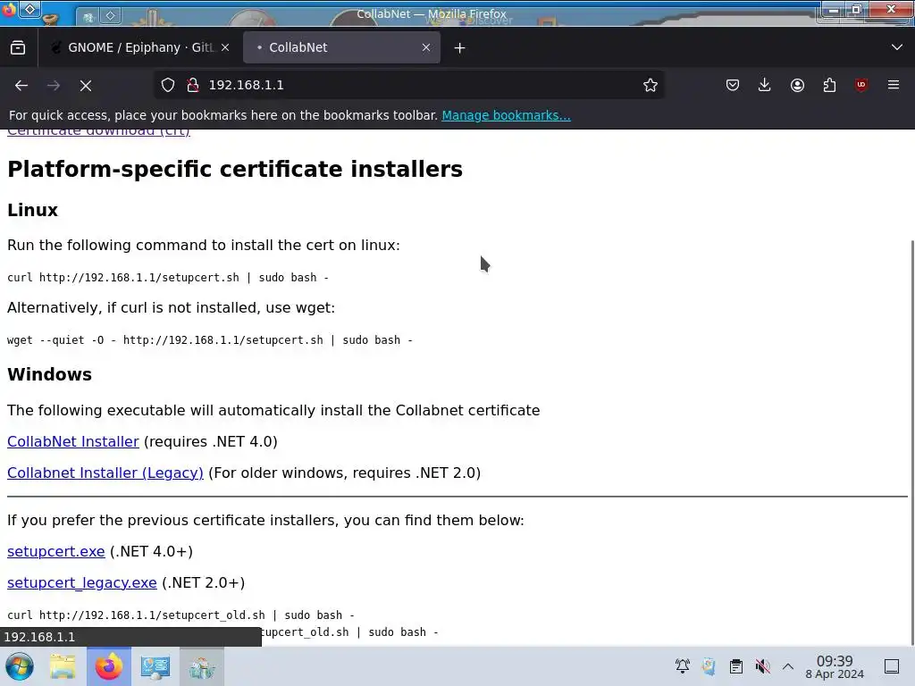The image size is (915, 686).
Task: Open the Extensions panel
Action: click(x=829, y=85)
